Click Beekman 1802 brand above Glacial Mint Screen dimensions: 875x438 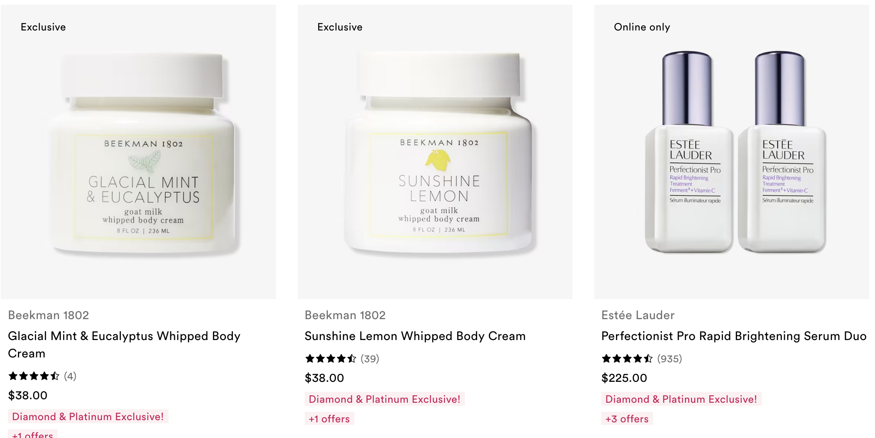point(48,315)
